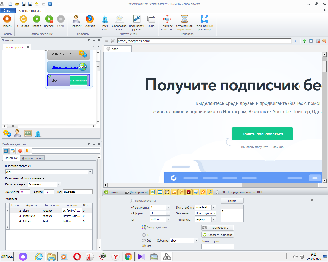
Task: Open the Какая вкладка dropdown
Action: tap(59, 184)
